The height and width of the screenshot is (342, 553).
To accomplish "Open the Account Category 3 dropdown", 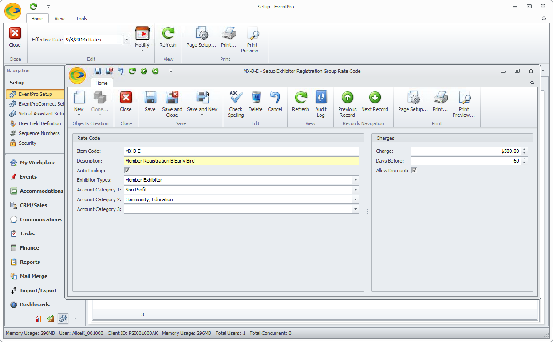I will coord(355,209).
